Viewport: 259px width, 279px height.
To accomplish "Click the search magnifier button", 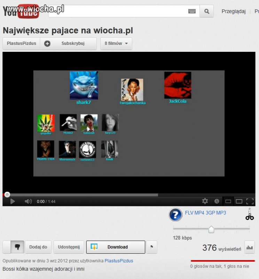I will [x=206, y=11].
